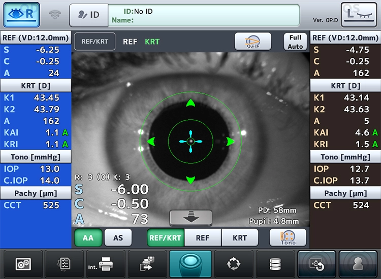Open the database storage icon
This screenshot has width=381, height=279.
point(275,264)
